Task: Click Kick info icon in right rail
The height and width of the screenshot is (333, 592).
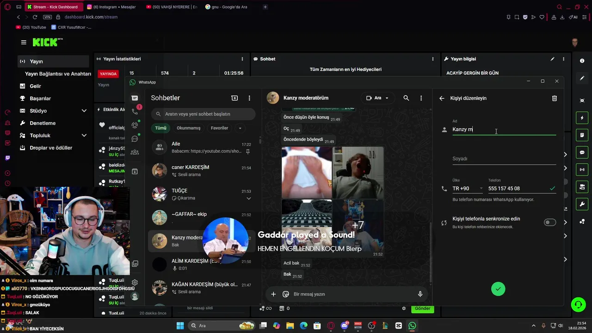Action: (x=582, y=61)
